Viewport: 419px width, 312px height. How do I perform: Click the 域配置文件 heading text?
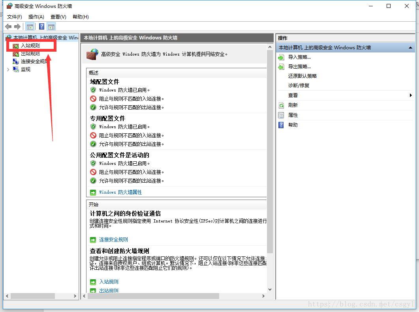[x=105, y=82]
